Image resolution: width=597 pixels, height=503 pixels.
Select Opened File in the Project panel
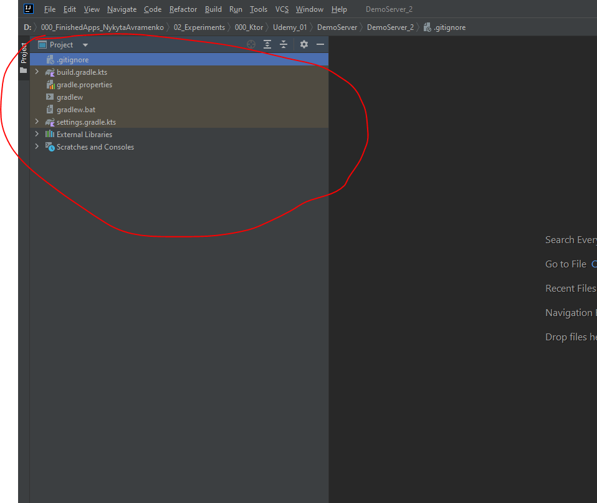click(x=251, y=44)
